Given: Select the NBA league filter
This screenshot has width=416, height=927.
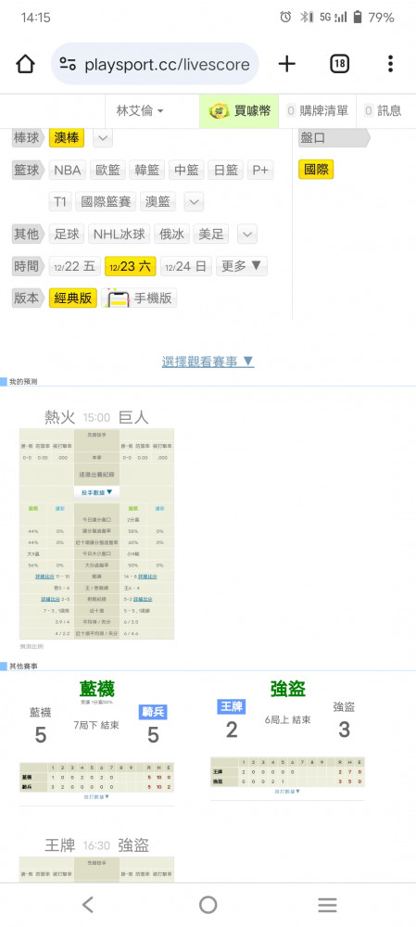Looking at the screenshot, I should 68,171.
